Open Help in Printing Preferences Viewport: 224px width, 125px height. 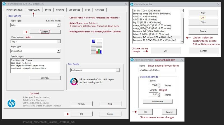pos(110,104)
